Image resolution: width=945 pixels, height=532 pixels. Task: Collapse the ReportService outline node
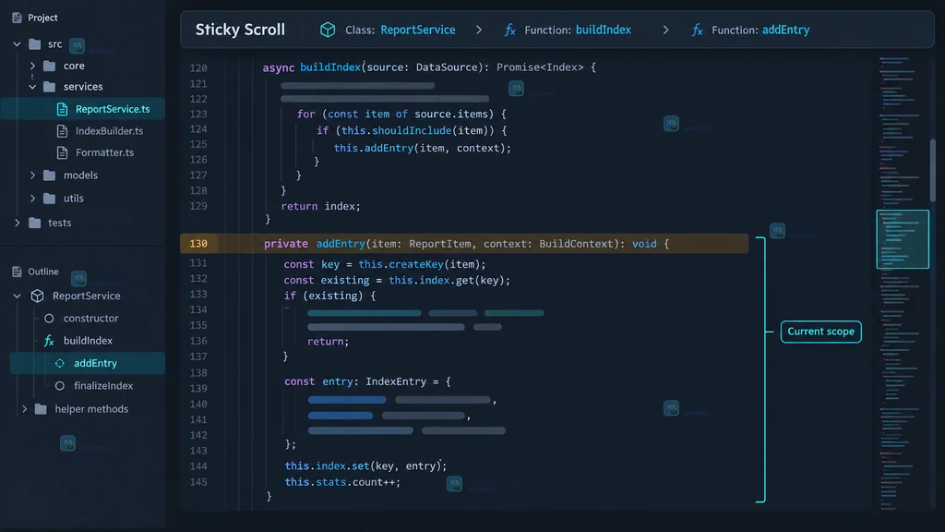pos(17,296)
